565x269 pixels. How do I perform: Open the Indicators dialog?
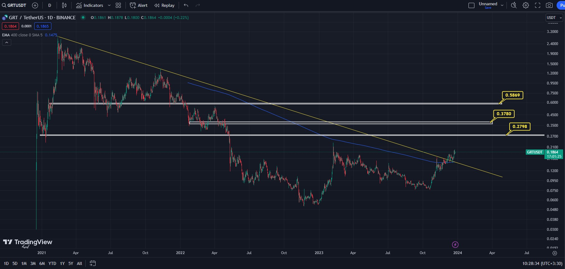90,5
